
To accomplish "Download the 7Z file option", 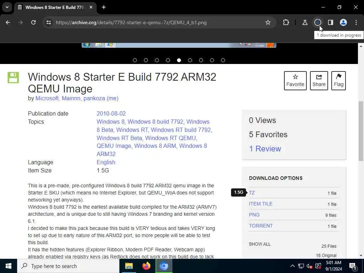I will click(x=252, y=193).
